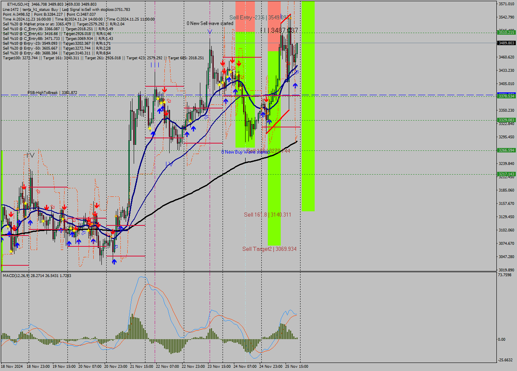
Task: Click the 3571.010 price axis label
Action: click(x=506, y=4)
